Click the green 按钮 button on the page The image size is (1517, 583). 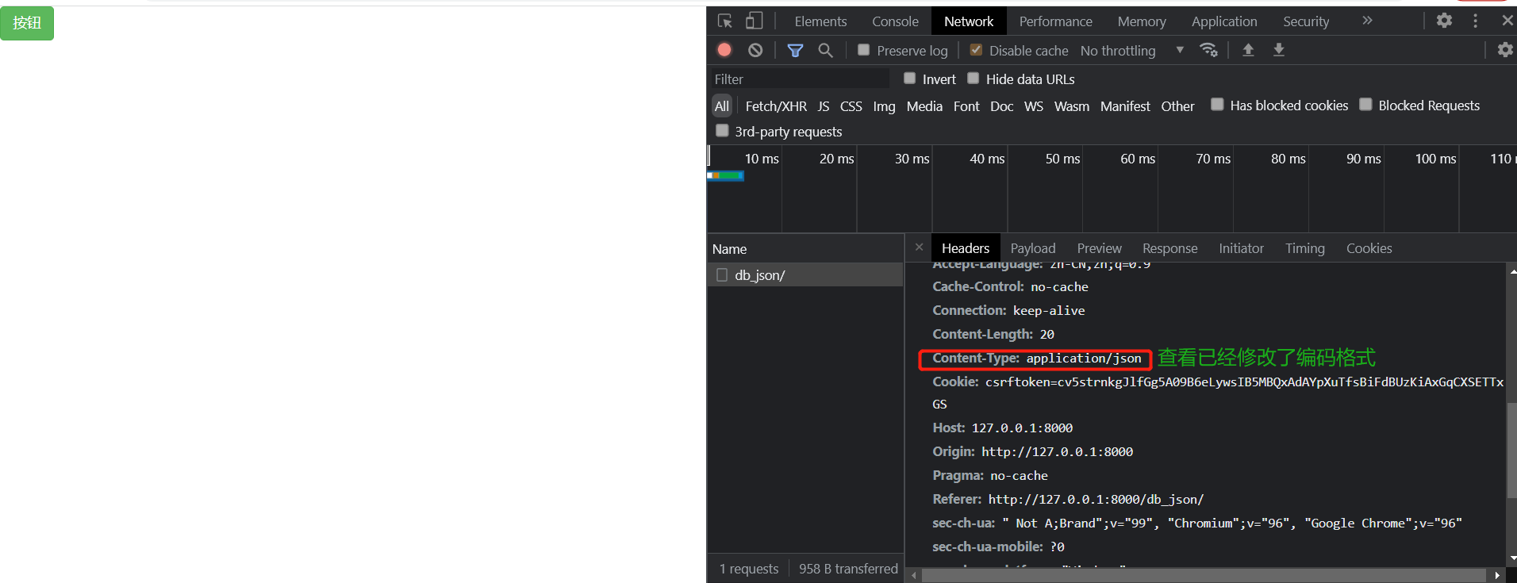point(27,23)
